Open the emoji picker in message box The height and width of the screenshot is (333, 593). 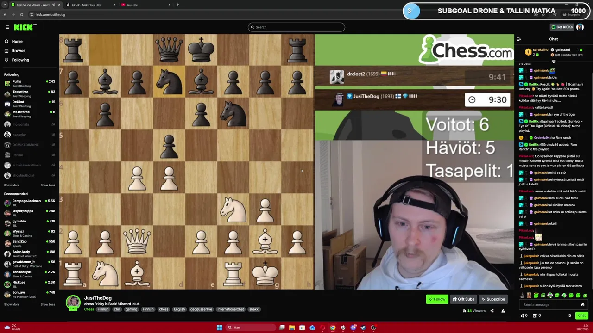[583, 305]
